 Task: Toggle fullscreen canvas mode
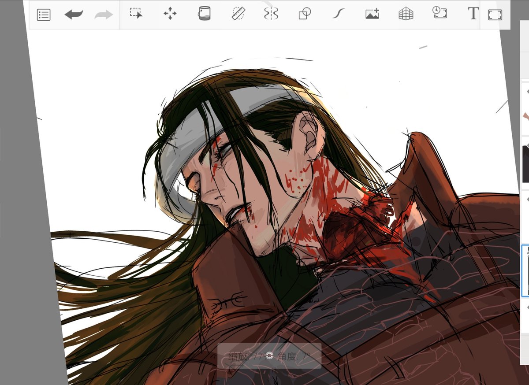point(495,15)
